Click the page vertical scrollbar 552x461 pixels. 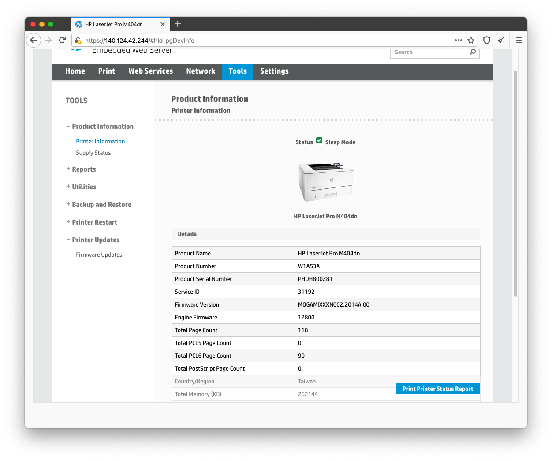(515, 184)
